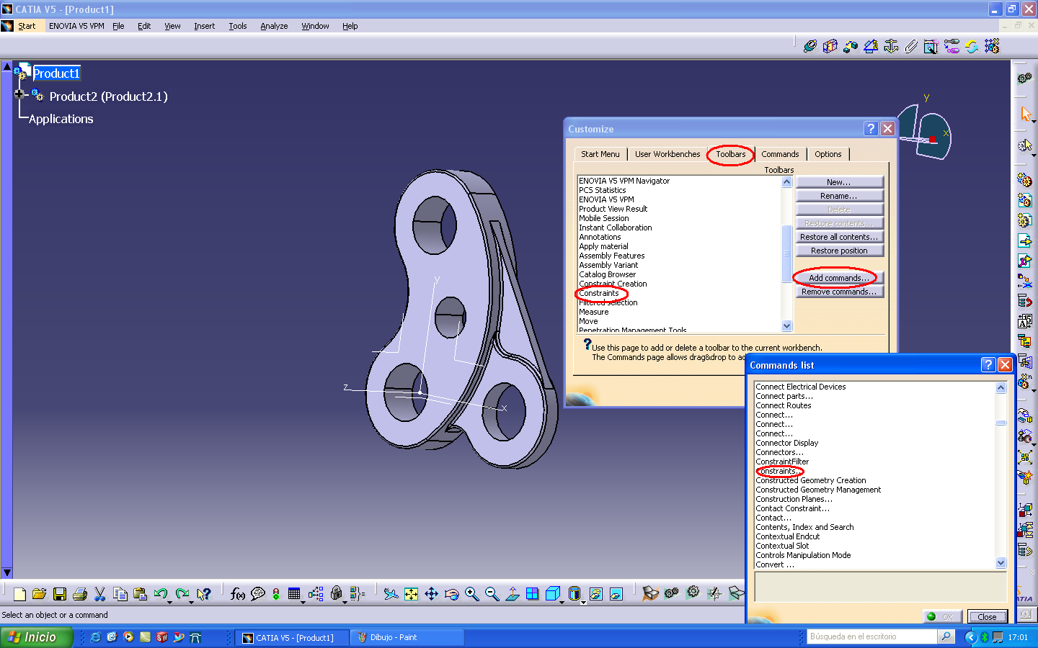This screenshot has width=1038, height=648.
Task: Click the Restore position button
Action: (x=839, y=251)
